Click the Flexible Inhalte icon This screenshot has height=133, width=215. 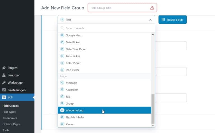(x=62, y=117)
